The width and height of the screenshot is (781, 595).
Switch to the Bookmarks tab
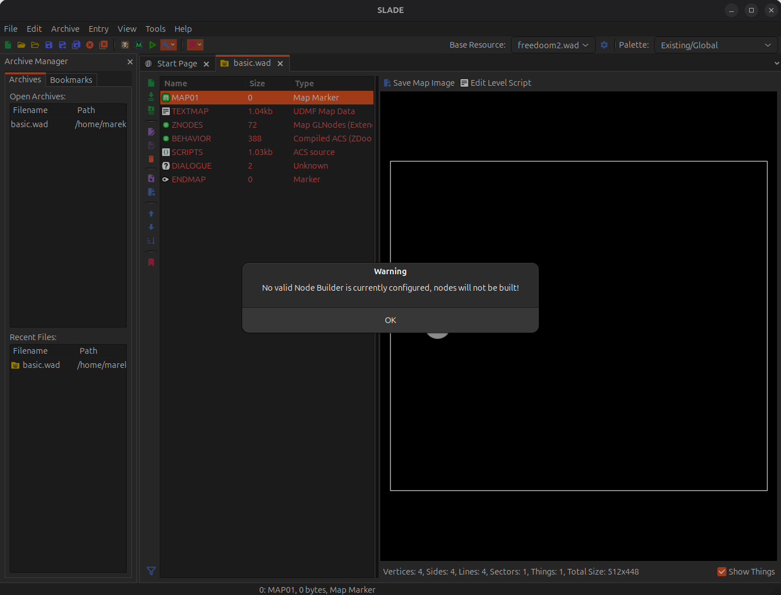click(71, 79)
